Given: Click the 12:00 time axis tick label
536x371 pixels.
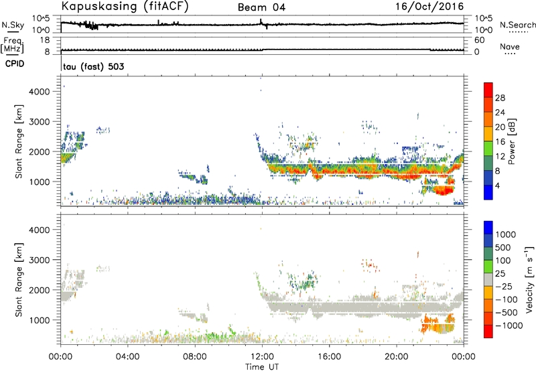Looking at the screenshot, I should (262, 357).
